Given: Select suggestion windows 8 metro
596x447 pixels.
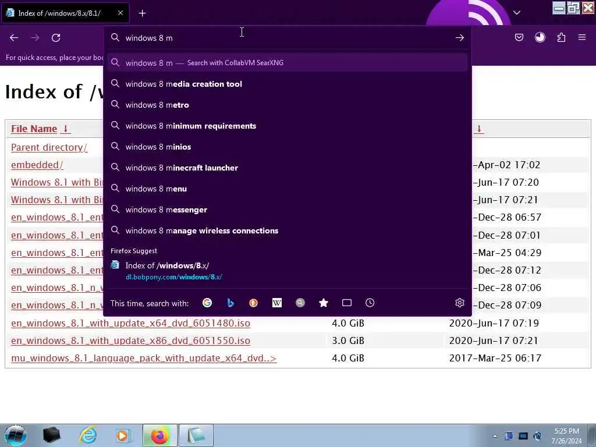Looking at the screenshot, I should (x=288, y=105).
